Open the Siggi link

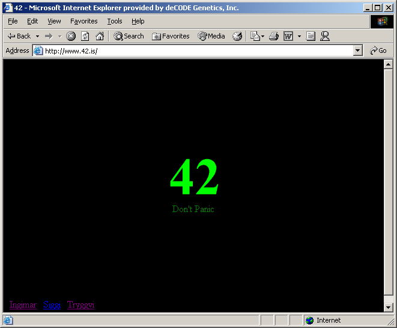click(52, 305)
